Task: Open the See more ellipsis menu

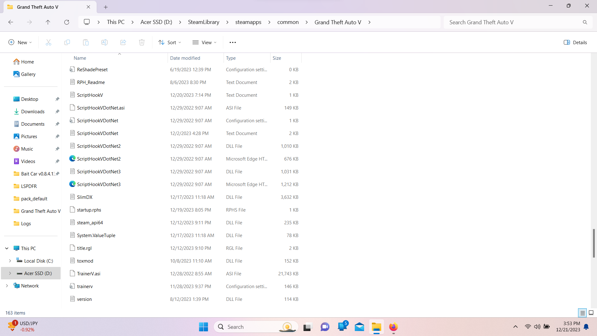Action: click(x=233, y=42)
